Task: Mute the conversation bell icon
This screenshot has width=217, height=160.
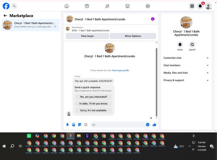Action: tap(180, 45)
